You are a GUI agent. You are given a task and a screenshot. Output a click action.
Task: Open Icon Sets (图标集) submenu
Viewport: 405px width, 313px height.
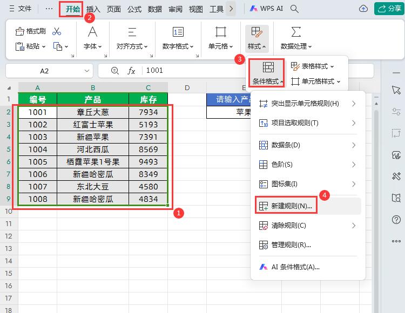pyautogui.click(x=308, y=184)
